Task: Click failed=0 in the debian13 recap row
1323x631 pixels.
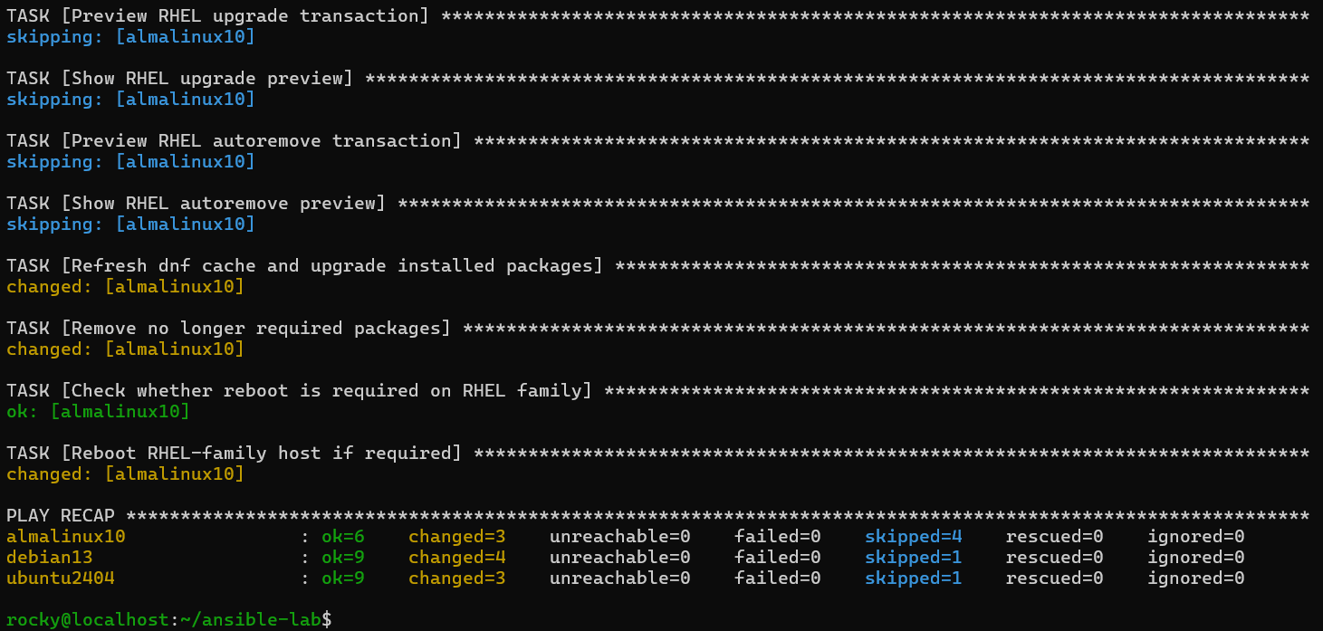Action: point(777,558)
